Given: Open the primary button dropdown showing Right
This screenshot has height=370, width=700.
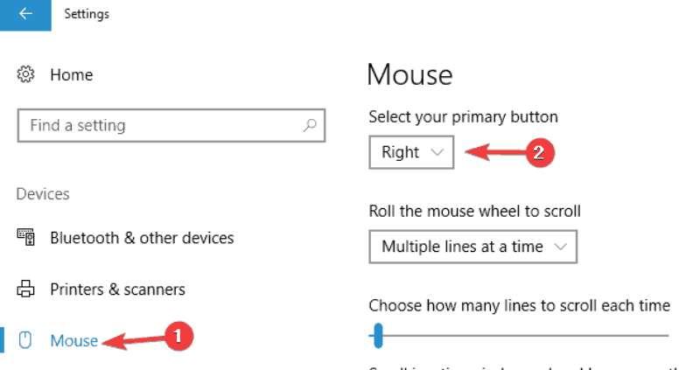Looking at the screenshot, I should 411,152.
